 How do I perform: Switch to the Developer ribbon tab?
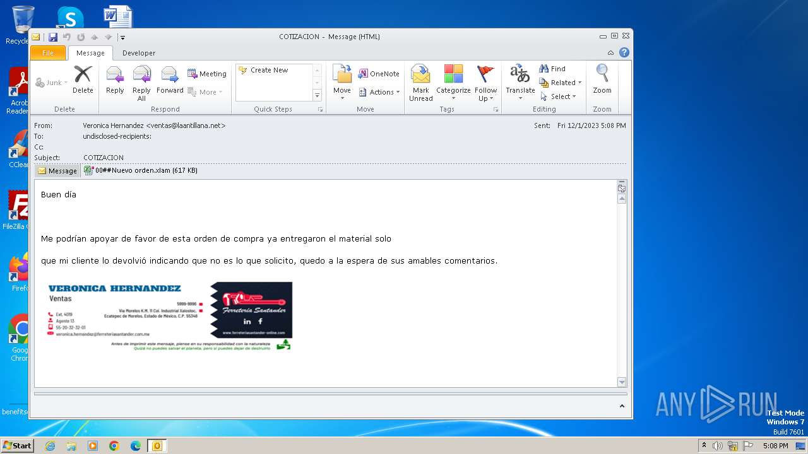(x=139, y=53)
